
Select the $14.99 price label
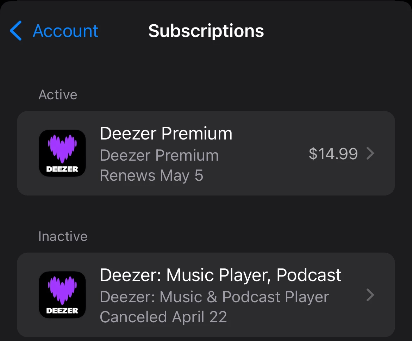pyautogui.click(x=333, y=154)
